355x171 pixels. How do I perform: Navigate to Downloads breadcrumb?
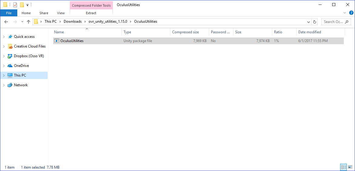73,22
